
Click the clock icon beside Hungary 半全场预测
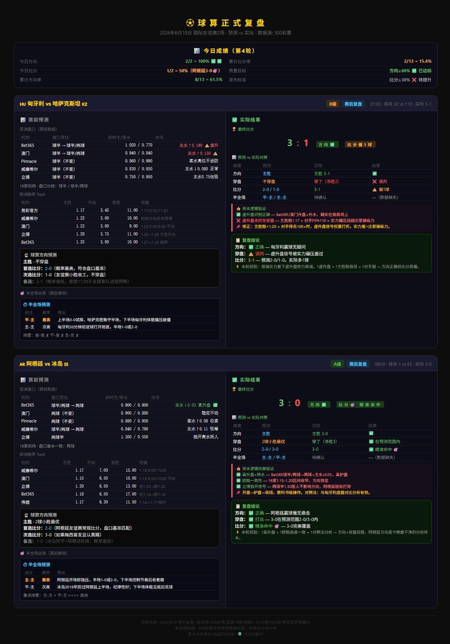click(25, 305)
